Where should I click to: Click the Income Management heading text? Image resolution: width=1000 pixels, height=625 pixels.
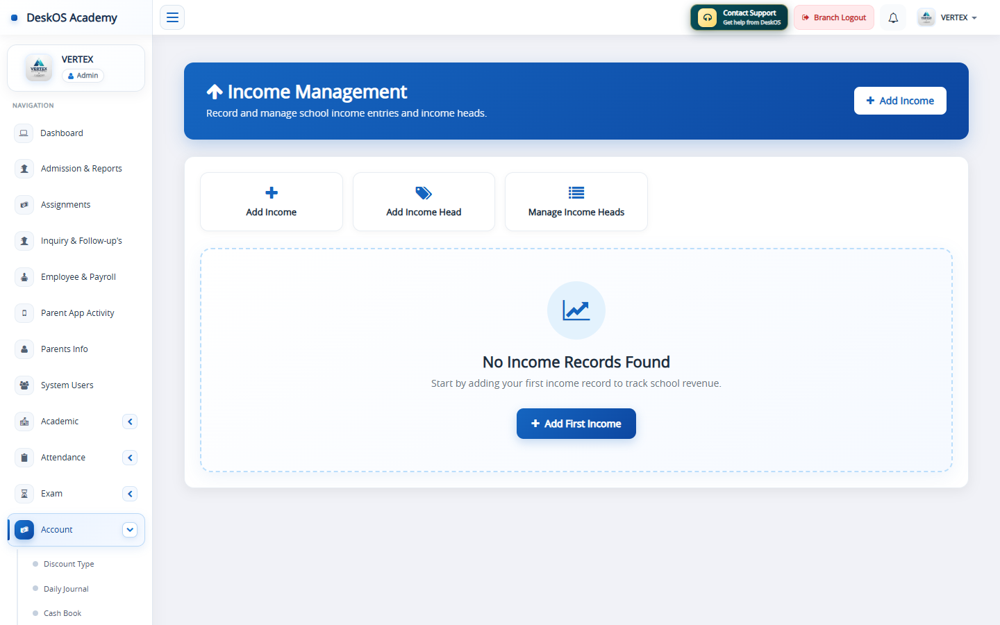(317, 92)
